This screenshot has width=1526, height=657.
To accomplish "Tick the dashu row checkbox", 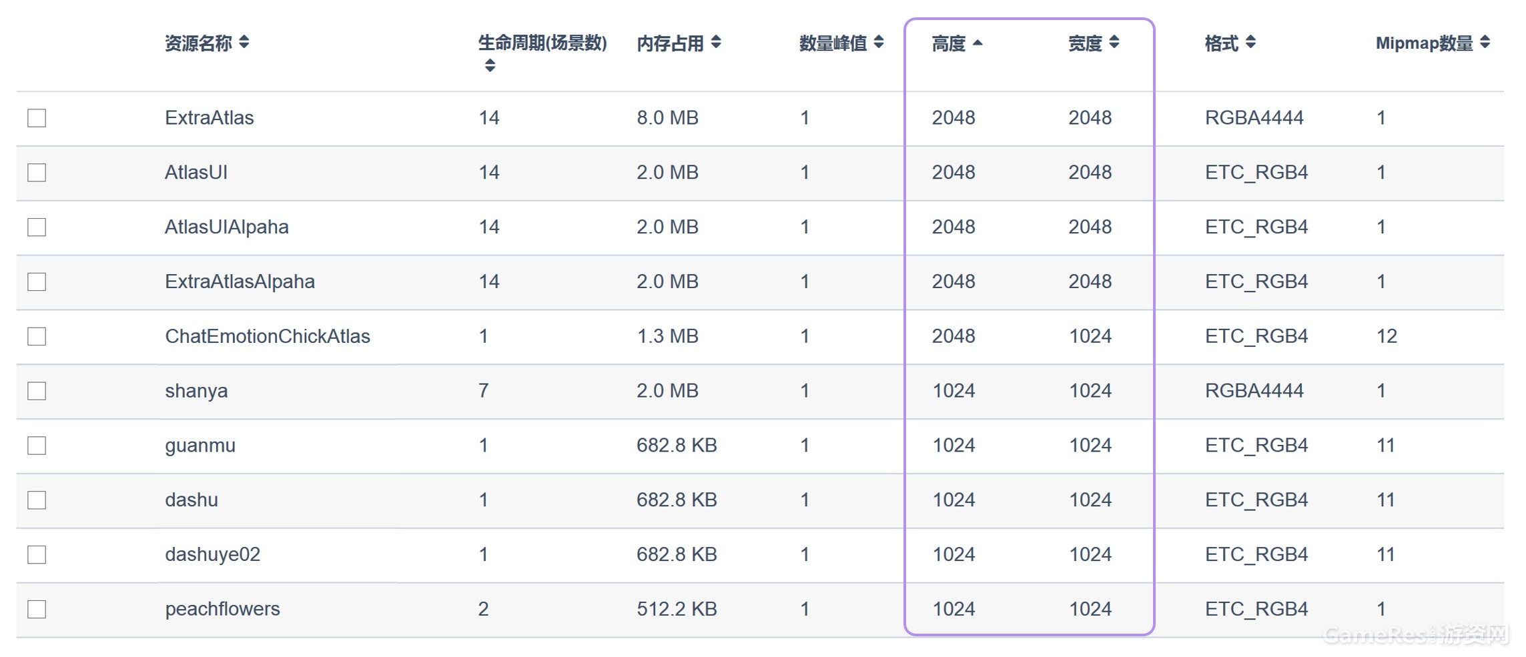I will point(37,500).
